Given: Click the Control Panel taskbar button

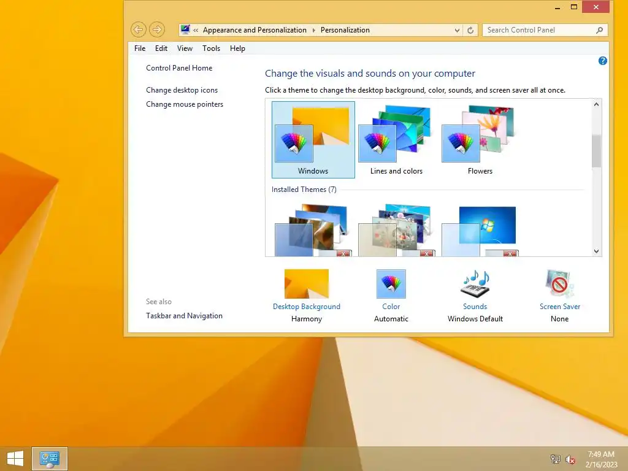Looking at the screenshot, I should (50, 459).
